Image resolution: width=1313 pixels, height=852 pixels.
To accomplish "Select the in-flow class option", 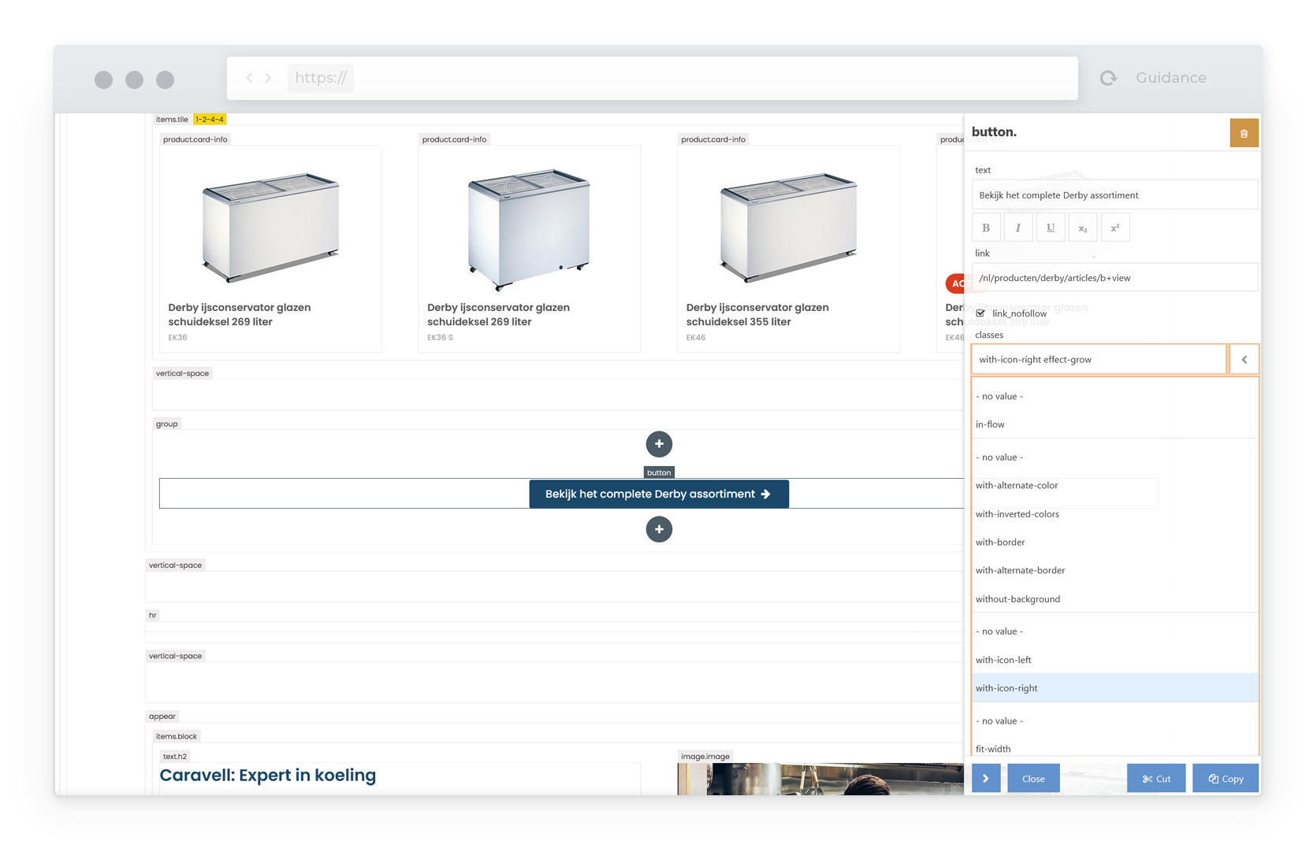I will click(990, 424).
